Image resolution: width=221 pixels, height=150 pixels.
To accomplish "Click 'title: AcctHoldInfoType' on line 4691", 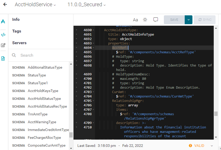I will coord(131,34).
